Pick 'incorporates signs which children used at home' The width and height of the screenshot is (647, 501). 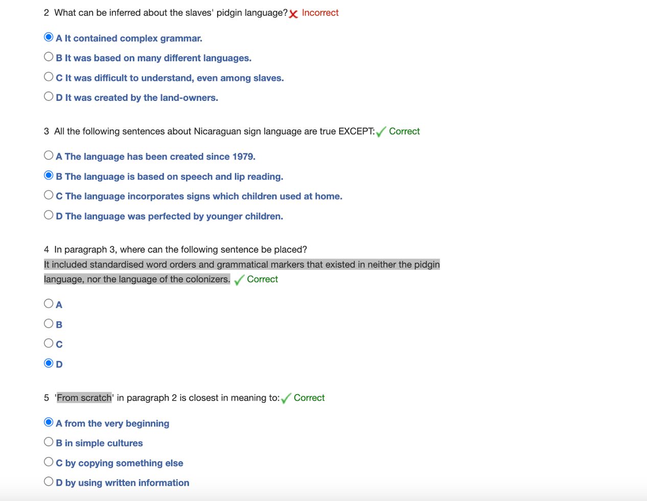pos(49,195)
